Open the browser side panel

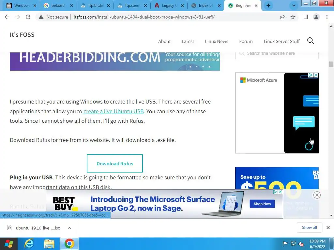[306, 17]
